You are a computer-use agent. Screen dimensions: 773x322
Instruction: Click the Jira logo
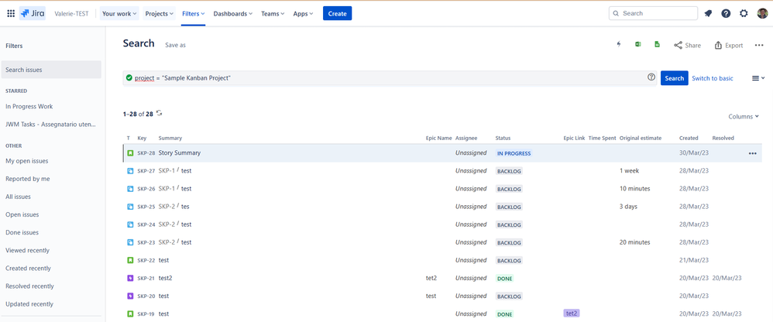point(33,13)
